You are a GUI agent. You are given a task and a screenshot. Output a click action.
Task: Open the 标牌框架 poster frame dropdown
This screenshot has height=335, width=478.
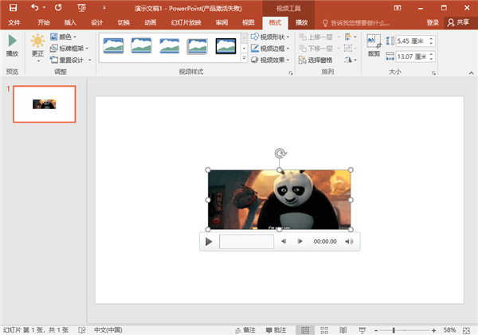pos(69,49)
